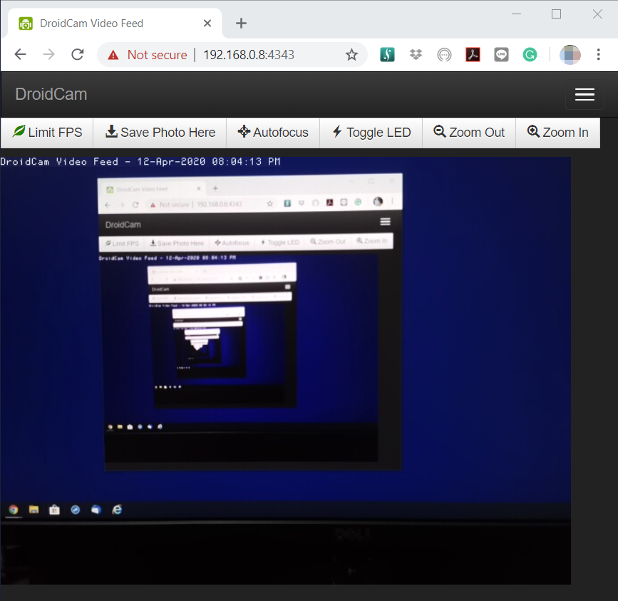This screenshot has width=618, height=601.
Task: Click the DroidCam favicon in the tab
Action: click(26, 24)
